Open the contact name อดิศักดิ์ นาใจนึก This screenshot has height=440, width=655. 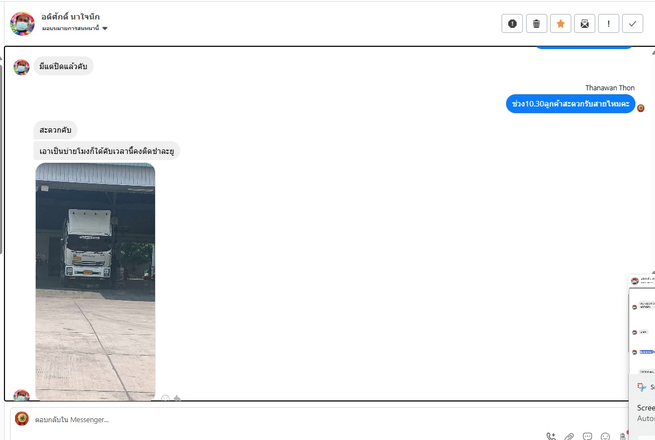click(70, 17)
